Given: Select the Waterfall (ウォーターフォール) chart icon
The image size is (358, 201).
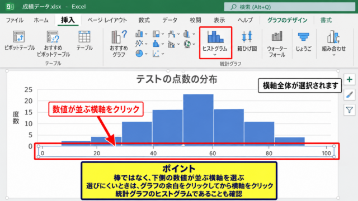Looking at the screenshot, I should pyautogui.click(x=277, y=36).
